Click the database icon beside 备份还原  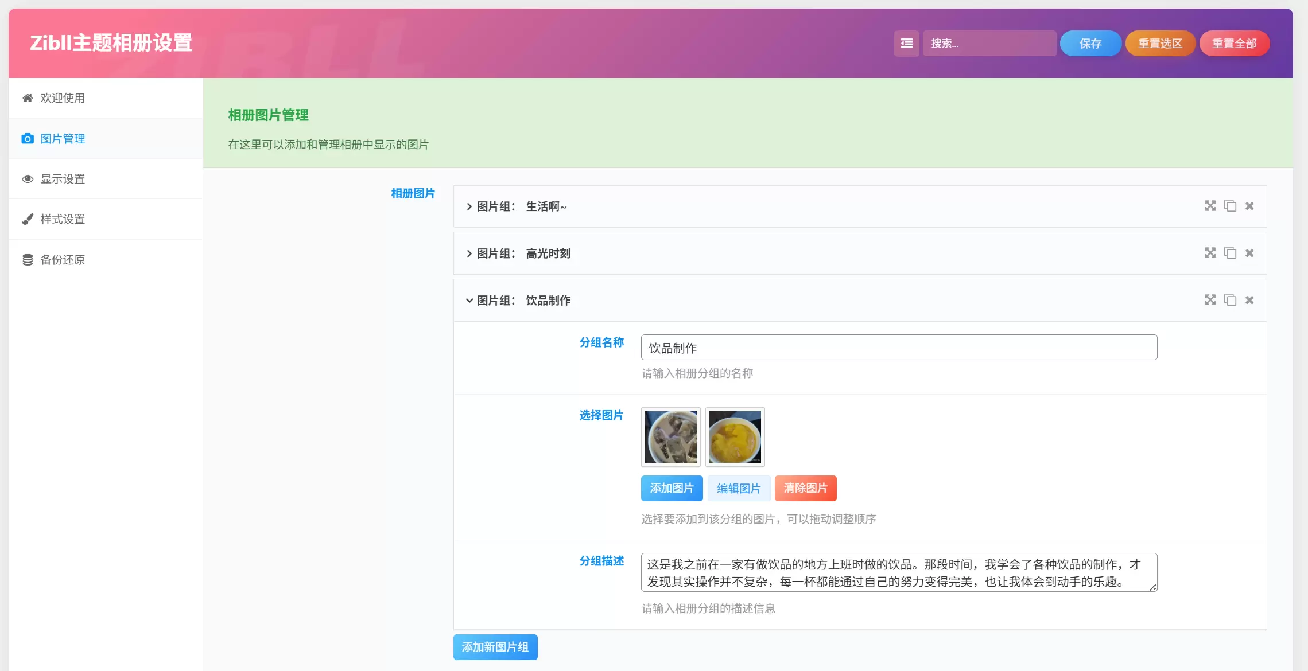coord(28,260)
